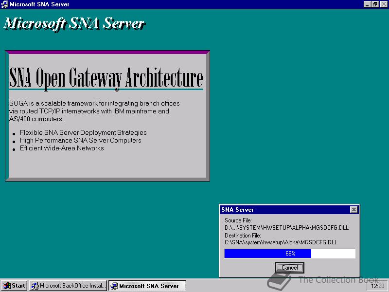Viewport: 389px width, 292px height.
Task: Click the 'SOGA is a scalable framework' paragraph
Action: pyautogui.click(x=94, y=111)
